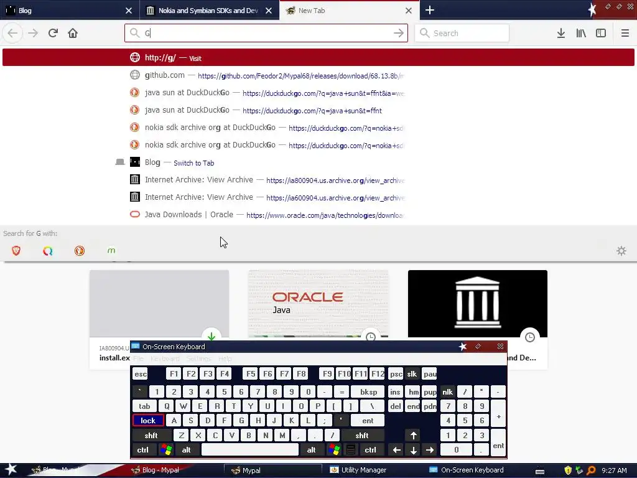Go back with the browser back arrow
Image resolution: width=637 pixels, height=478 pixels.
pyautogui.click(x=12, y=33)
